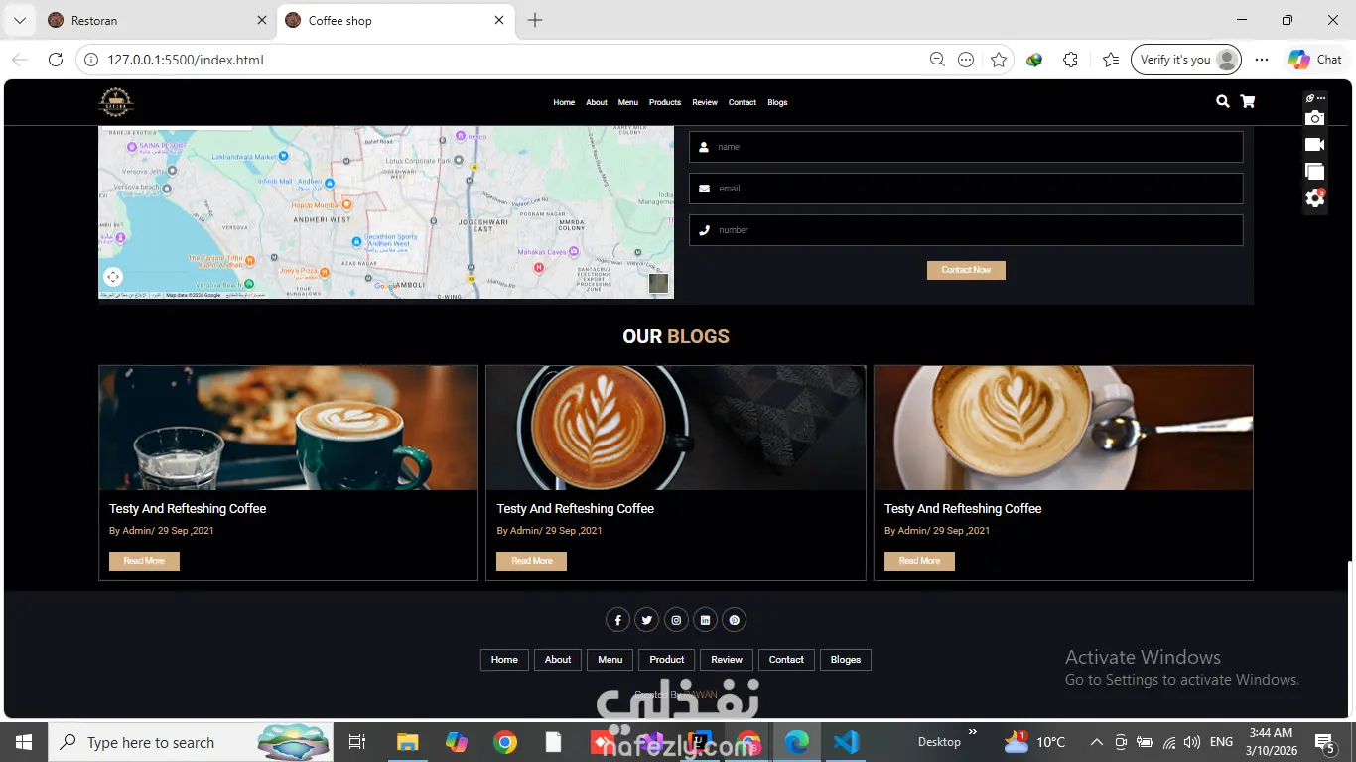Image resolution: width=1356 pixels, height=762 pixels.
Task: Open a new tab with the plus button
Action: tap(535, 20)
